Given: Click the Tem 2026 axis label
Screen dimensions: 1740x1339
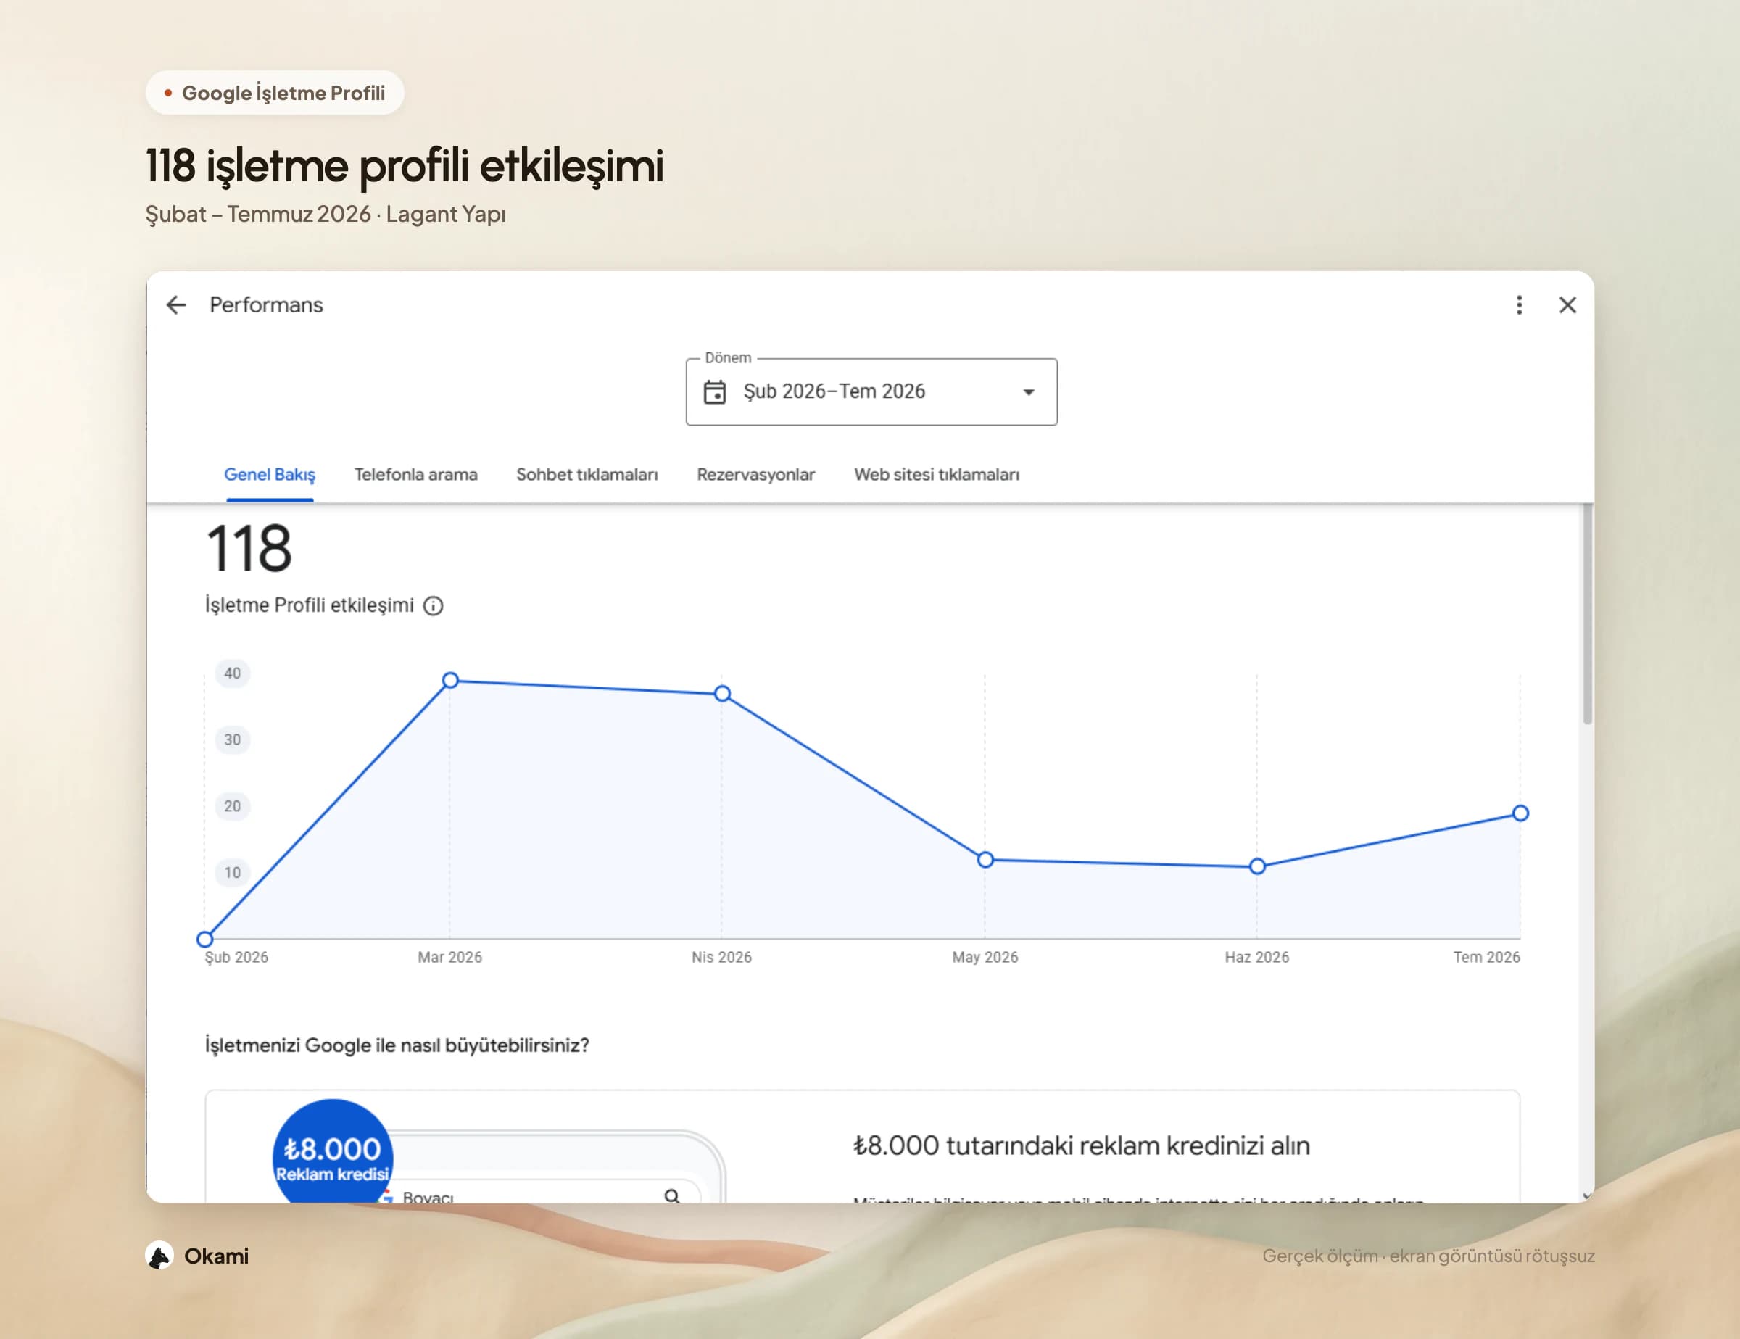Looking at the screenshot, I should [1487, 958].
